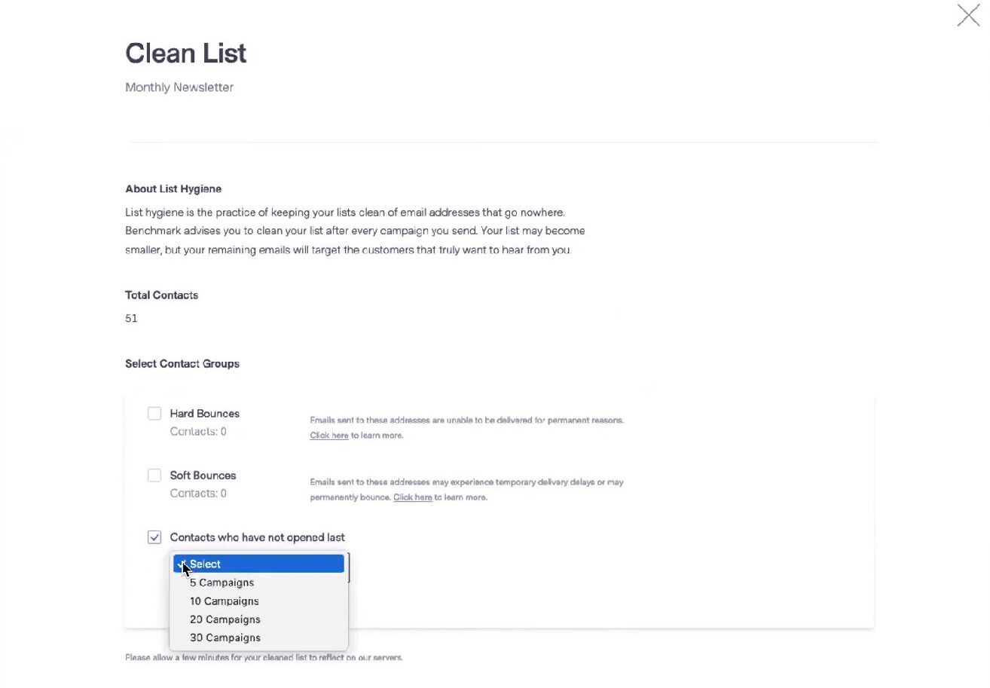Click the checkmark beside the Select option
Screen dimensions: 990x688
click(181, 564)
